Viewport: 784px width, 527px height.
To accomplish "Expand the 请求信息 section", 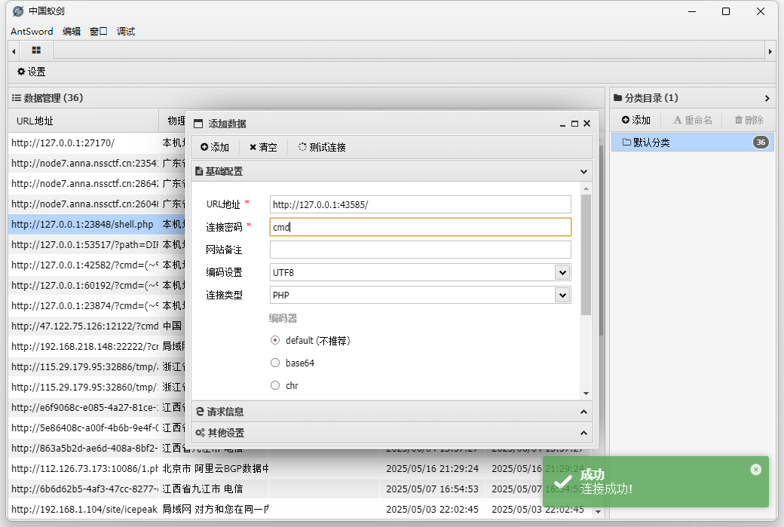I will pyautogui.click(x=391, y=412).
